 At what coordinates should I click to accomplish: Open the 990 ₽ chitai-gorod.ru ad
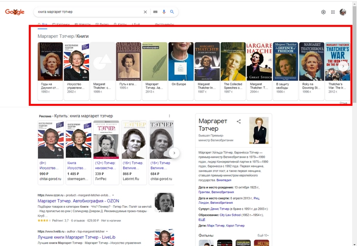tap(50, 152)
